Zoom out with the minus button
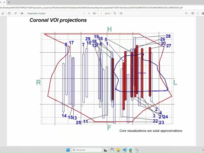The image size is (204, 153). tap(84, 13)
